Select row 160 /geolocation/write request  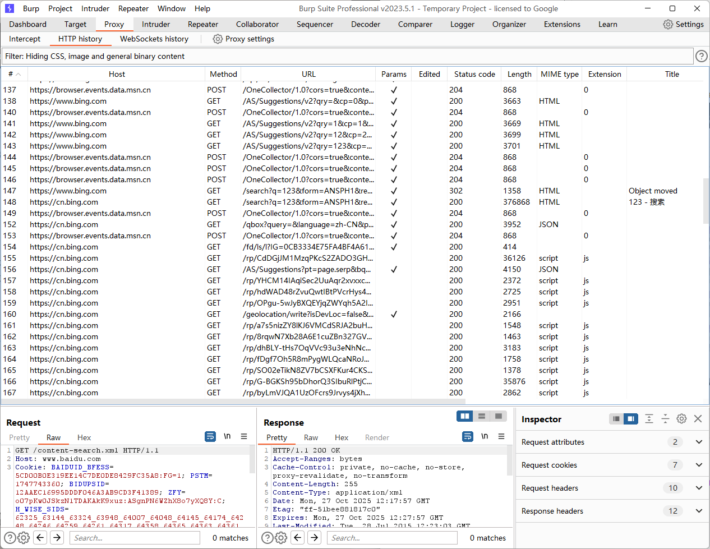pyautogui.click(x=352, y=314)
